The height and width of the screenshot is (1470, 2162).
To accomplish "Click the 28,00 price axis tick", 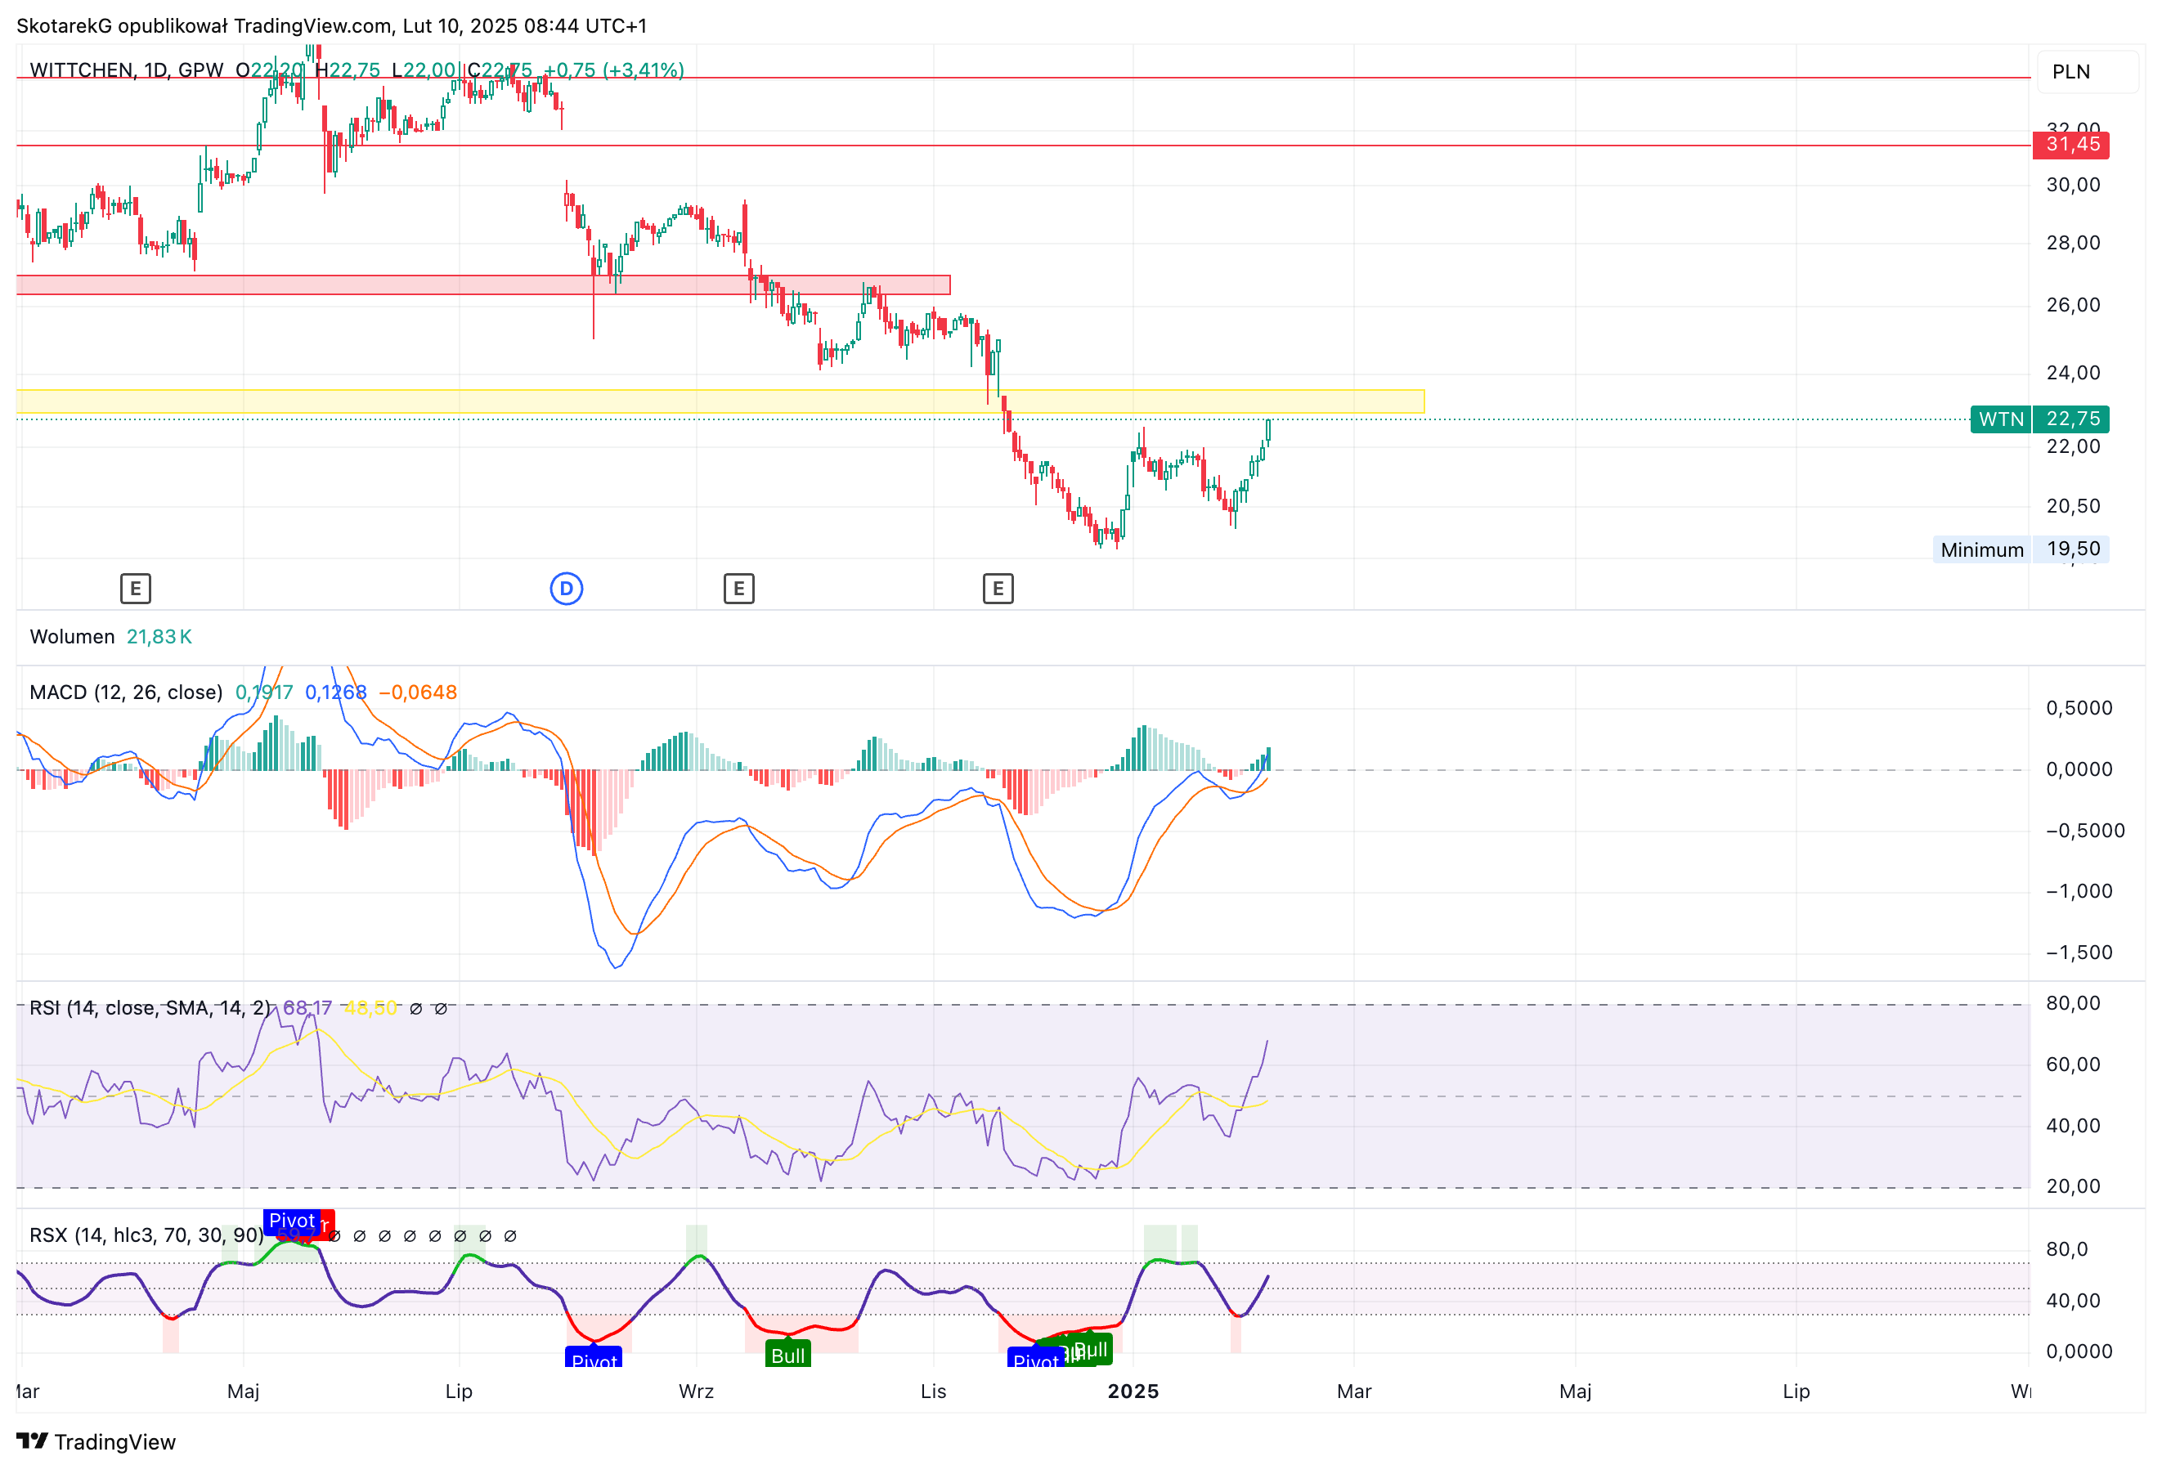I will coord(2074,243).
